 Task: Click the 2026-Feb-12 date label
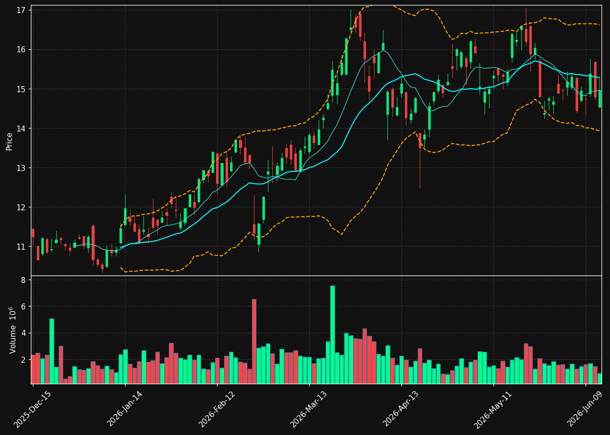click(x=217, y=409)
